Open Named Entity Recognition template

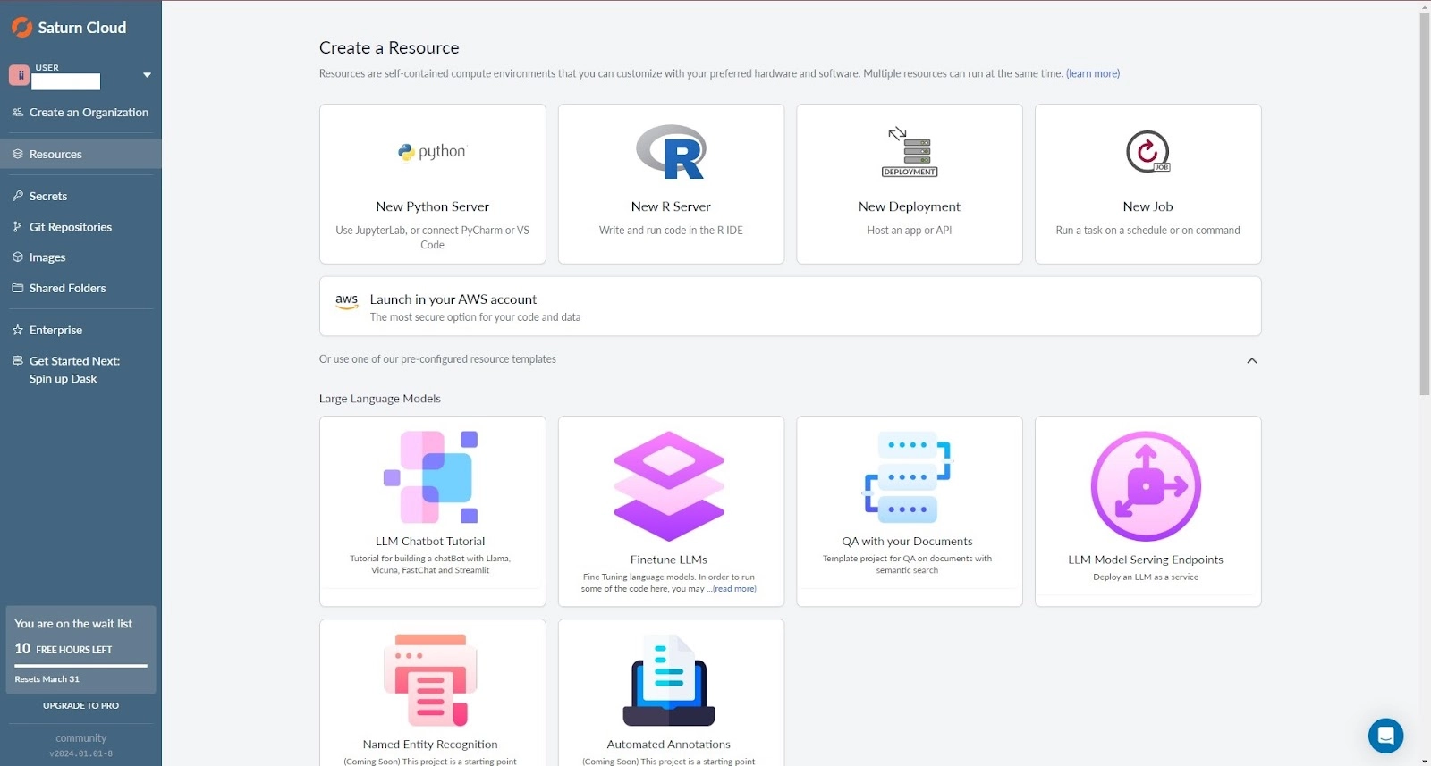[433, 693]
